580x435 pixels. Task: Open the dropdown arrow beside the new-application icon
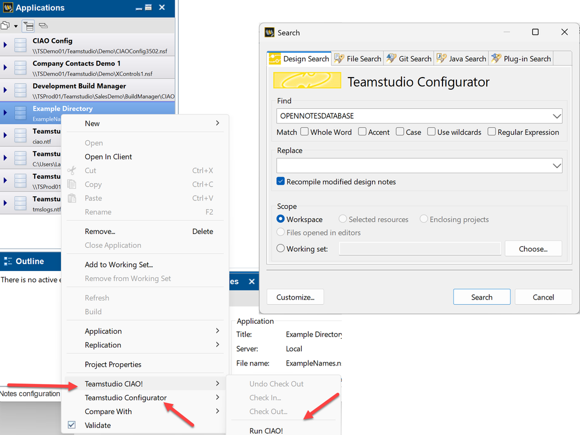click(x=16, y=26)
